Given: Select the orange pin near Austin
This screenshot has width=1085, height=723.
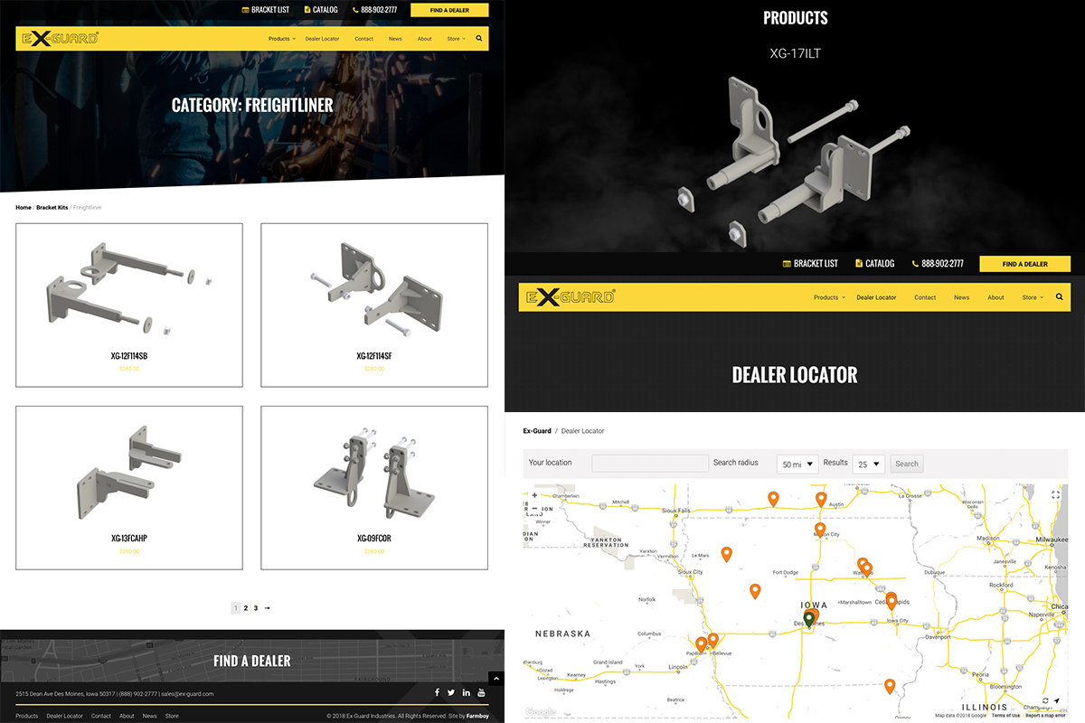Looking at the screenshot, I should [821, 499].
